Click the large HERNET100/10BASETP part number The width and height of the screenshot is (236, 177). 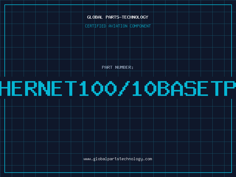118,88
